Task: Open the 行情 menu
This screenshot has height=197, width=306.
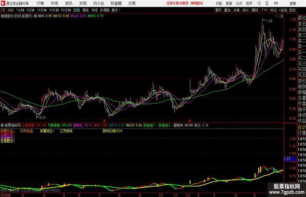Action: click(40, 3)
